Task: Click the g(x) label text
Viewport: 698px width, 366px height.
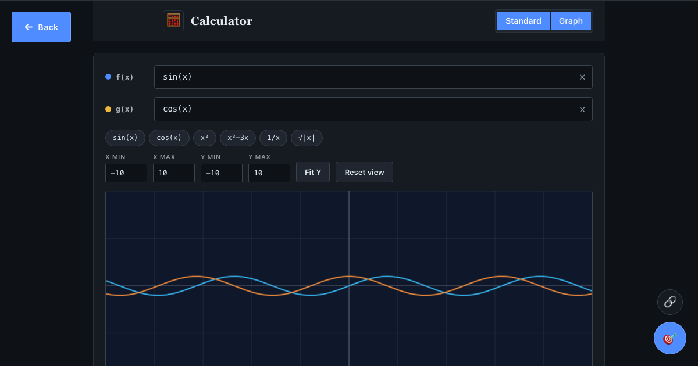Action: (124, 109)
